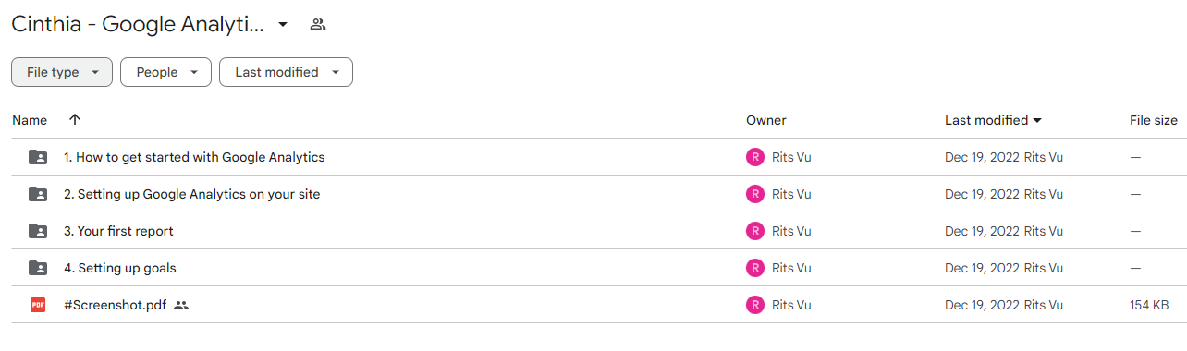1187x351 pixels.
Task: Expand the File type filter
Action: click(62, 72)
